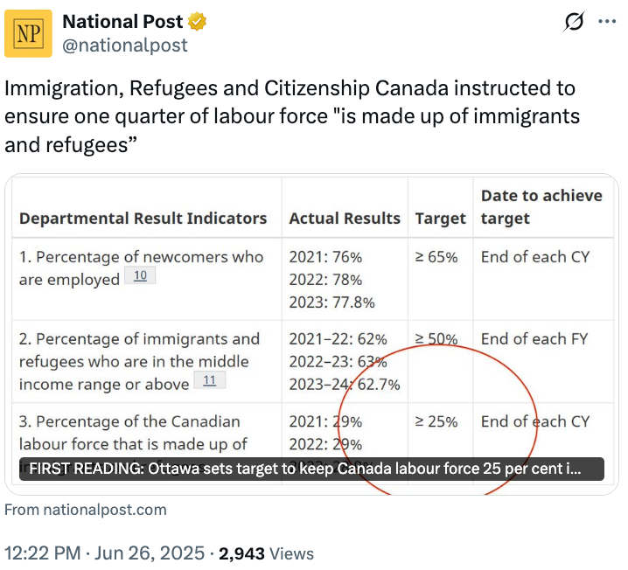628x570 pixels.
Task: Click the From nationalpost.com source link
Action: coord(86,510)
